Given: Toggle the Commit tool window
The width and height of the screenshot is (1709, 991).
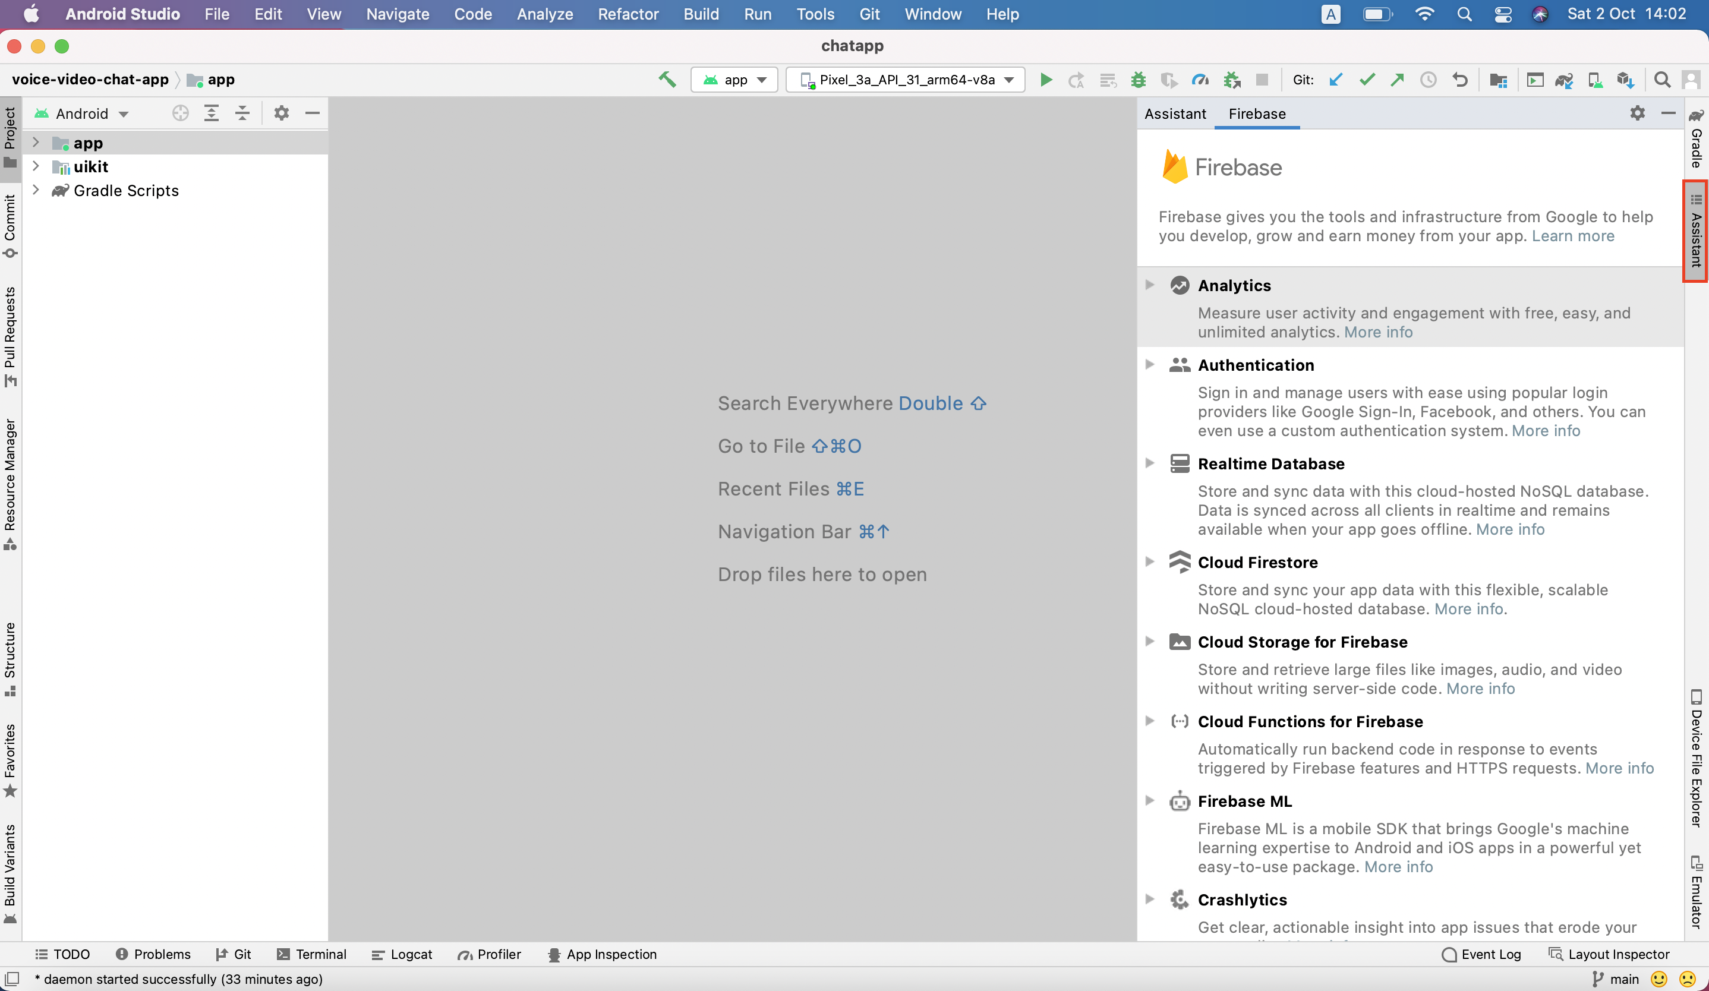Looking at the screenshot, I should click(x=10, y=226).
